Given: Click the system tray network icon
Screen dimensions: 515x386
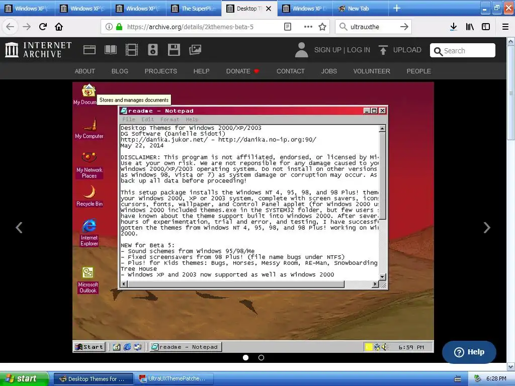Looking at the screenshot, I should 477,378.
